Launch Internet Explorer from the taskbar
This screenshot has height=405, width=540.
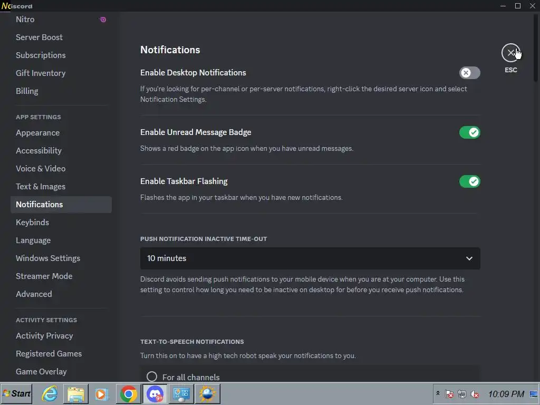(x=50, y=393)
